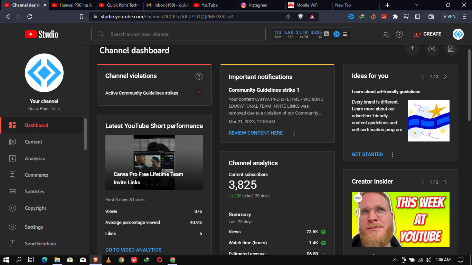Bookmark this page in address bar
The height and width of the screenshot is (265, 472).
coord(82,17)
